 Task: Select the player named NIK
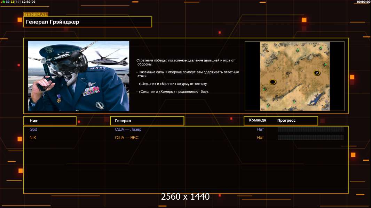pyautogui.click(x=33, y=138)
